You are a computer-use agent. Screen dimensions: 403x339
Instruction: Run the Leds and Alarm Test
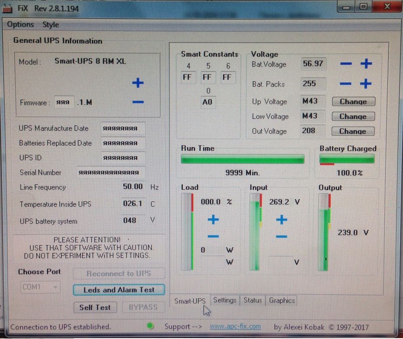119,290
